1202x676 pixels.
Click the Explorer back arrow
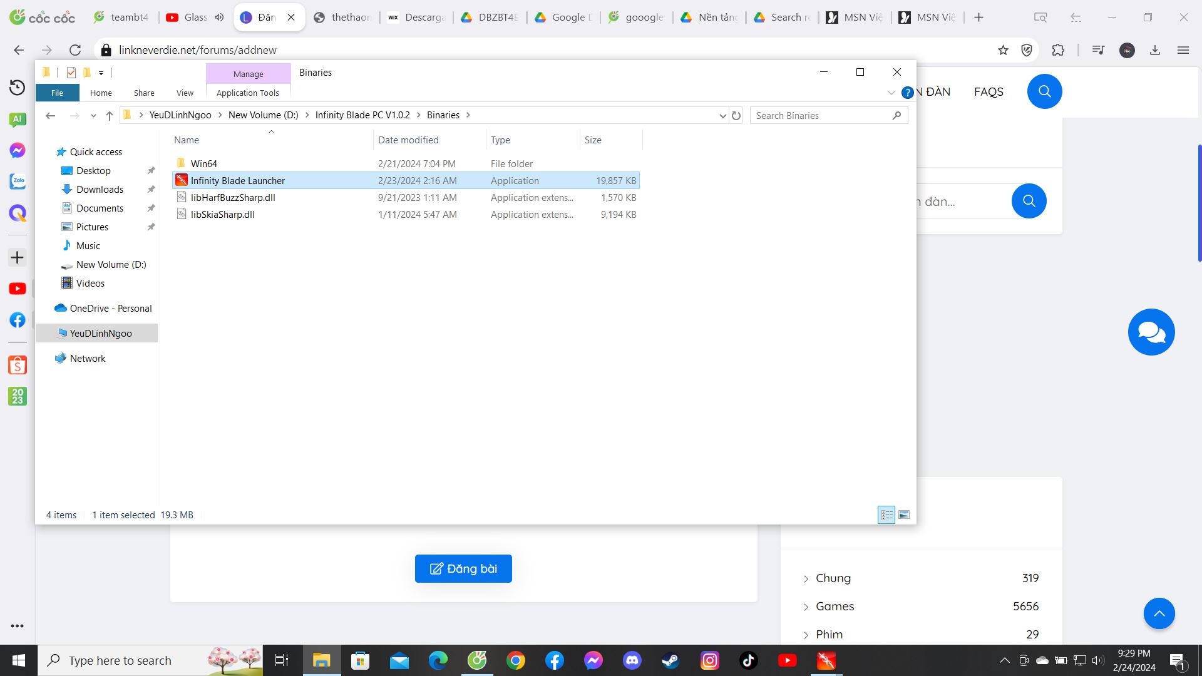[x=51, y=115]
